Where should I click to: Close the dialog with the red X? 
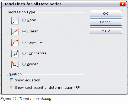(123, 4)
